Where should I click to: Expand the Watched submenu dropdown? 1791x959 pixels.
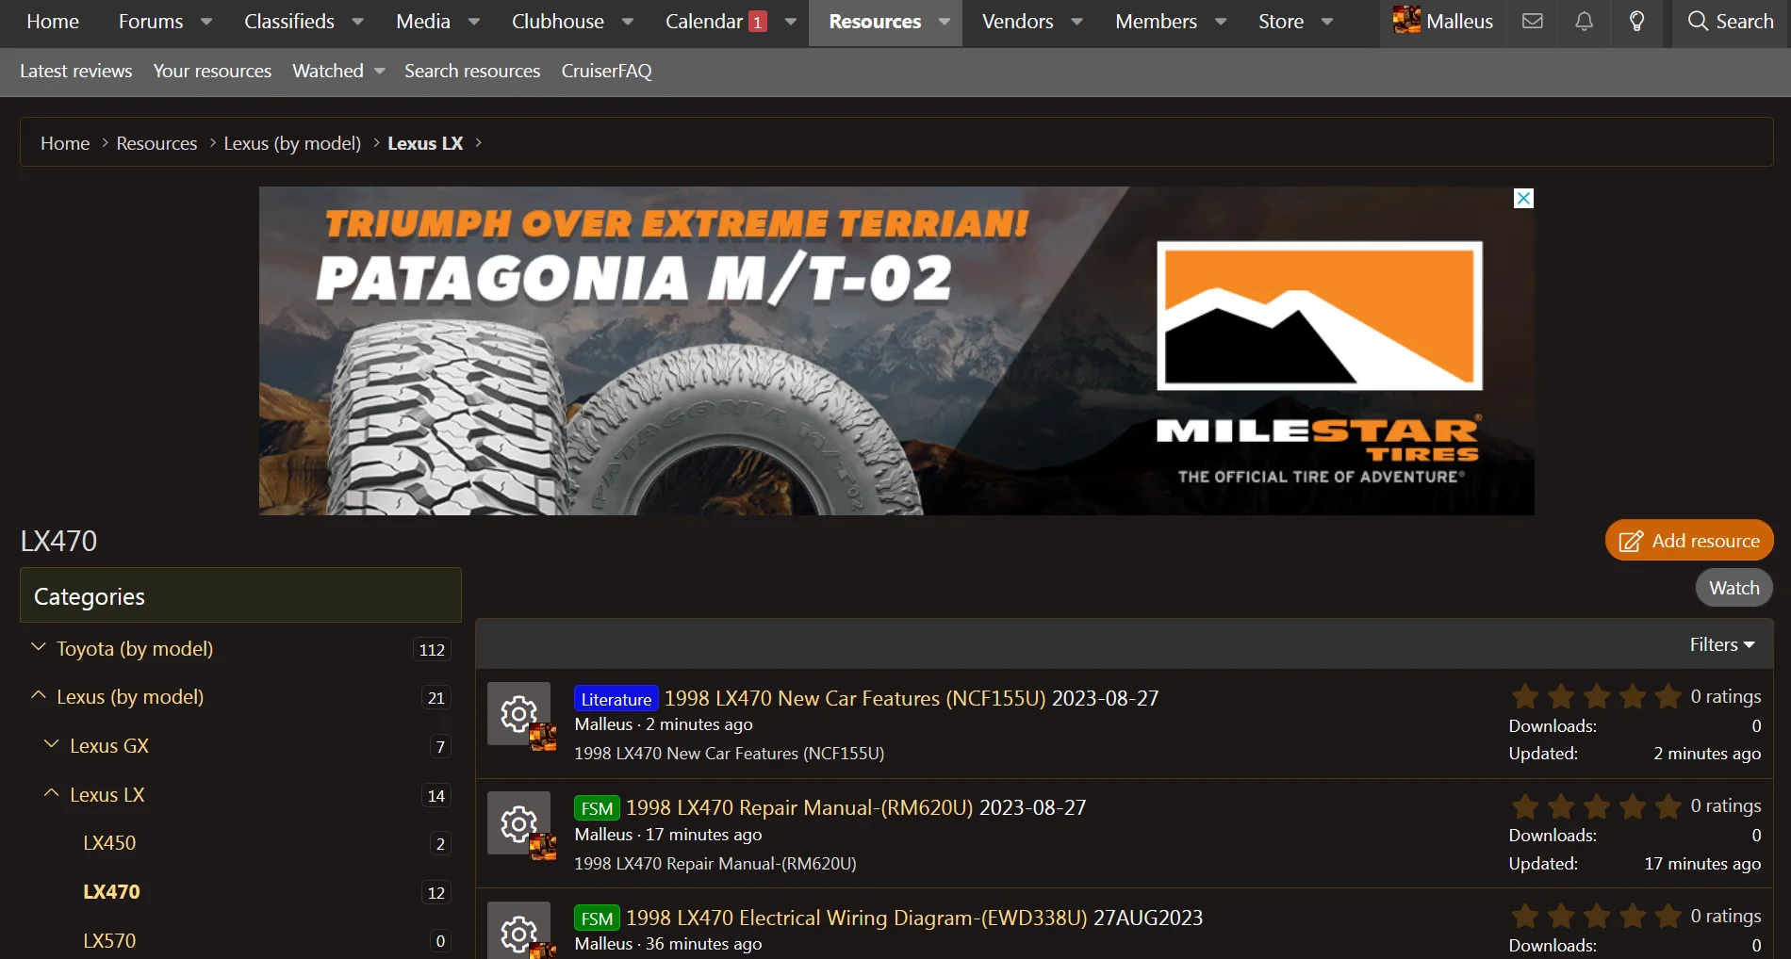click(x=380, y=72)
